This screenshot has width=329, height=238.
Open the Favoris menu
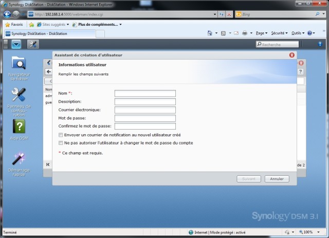[x=13, y=24]
